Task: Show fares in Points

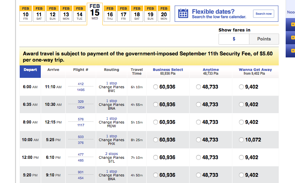Action: 264,39
